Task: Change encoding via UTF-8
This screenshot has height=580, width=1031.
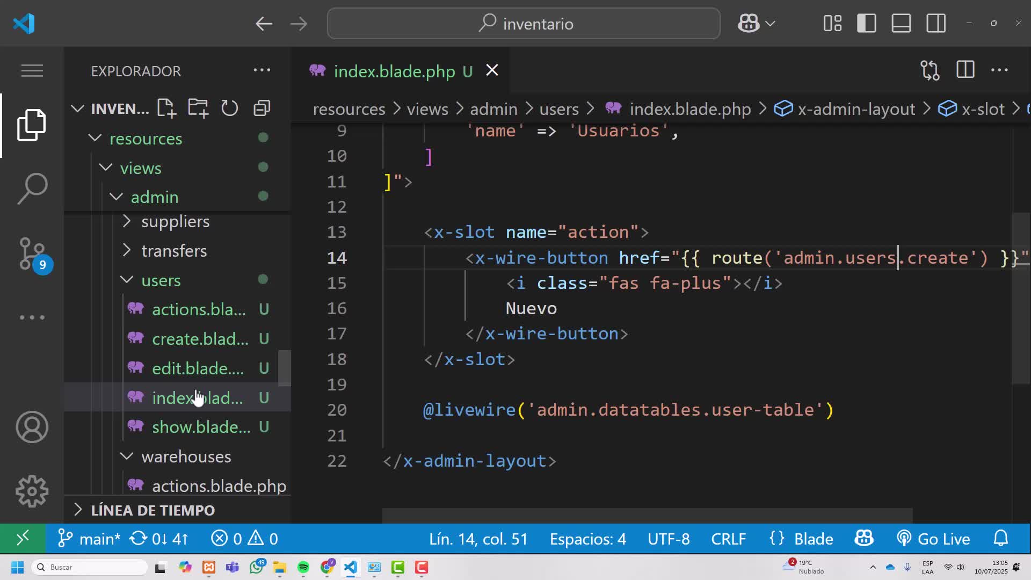Action: point(669,539)
